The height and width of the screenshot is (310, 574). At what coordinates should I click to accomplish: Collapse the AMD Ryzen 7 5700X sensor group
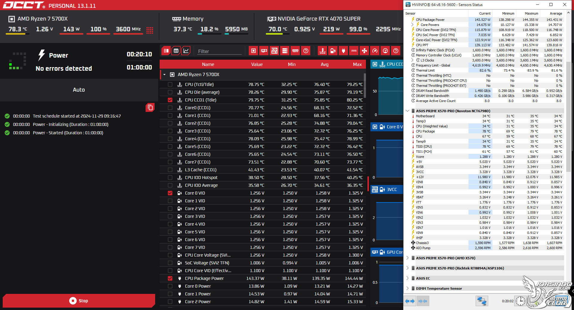coord(164,75)
